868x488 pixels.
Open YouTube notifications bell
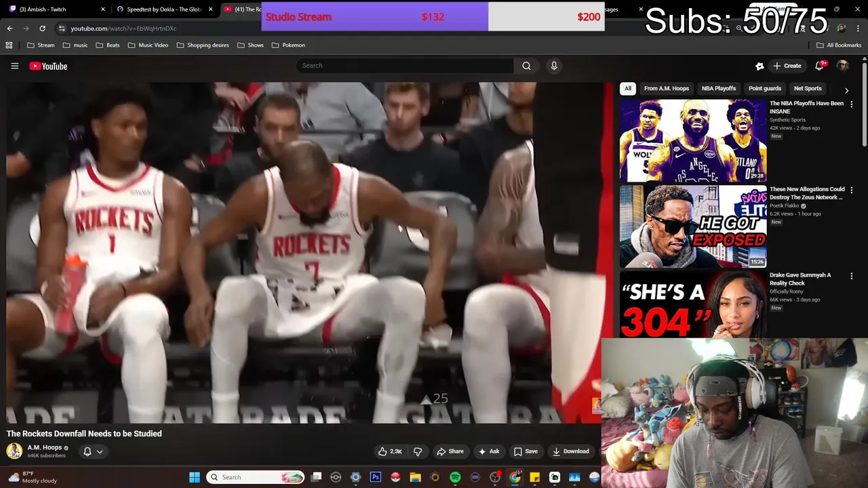[819, 66]
